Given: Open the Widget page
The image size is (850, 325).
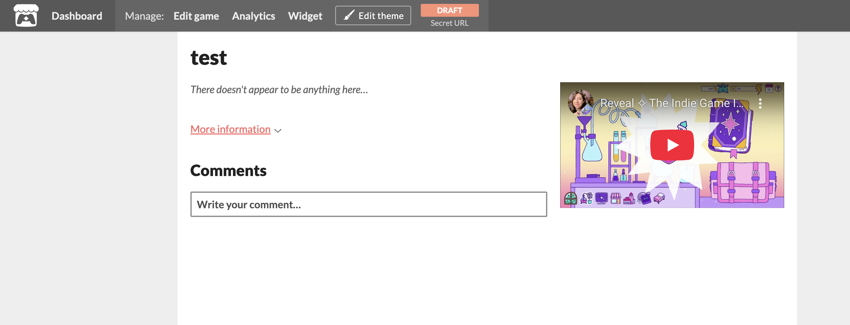Looking at the screenshot, I should (x=305, y=16).
